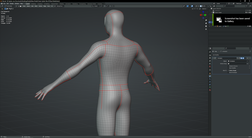Toggle Armature modifier realtime display icon
Viewport: 252px width, 138px height.
coord(241,58)
